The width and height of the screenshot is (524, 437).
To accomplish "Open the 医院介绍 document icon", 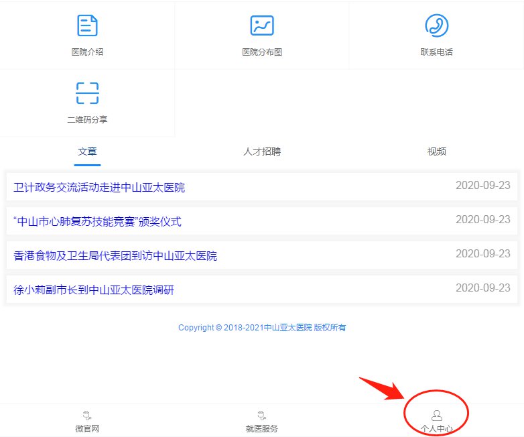I will (x=87, y=25).
